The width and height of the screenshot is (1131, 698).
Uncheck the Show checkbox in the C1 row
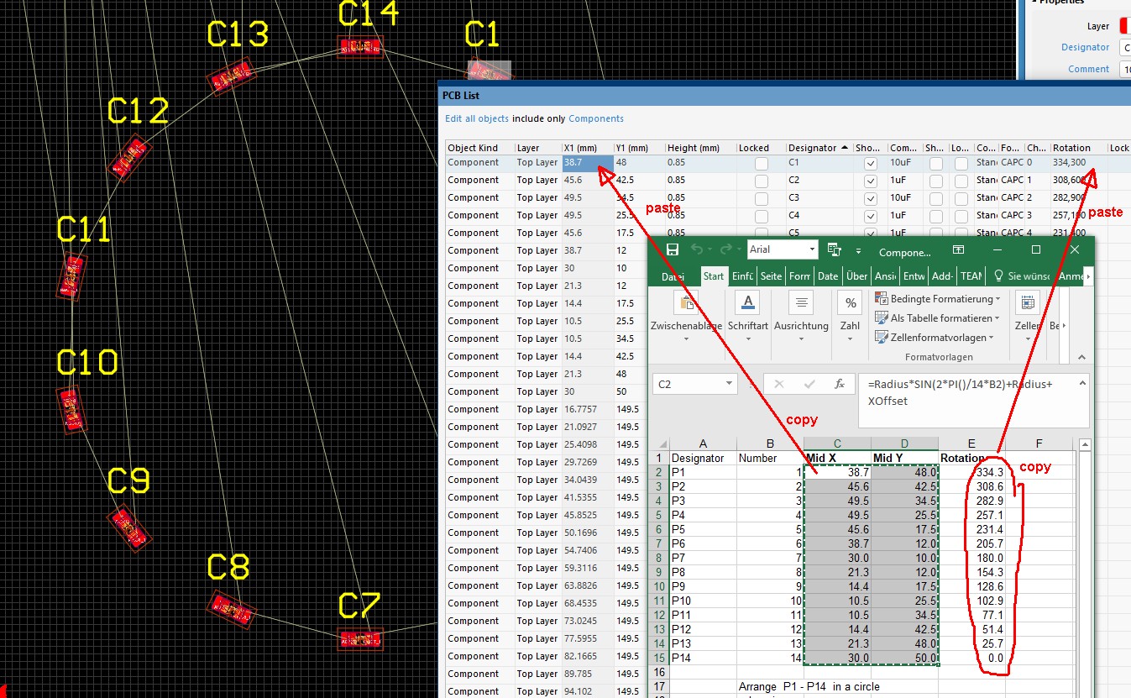871,163
